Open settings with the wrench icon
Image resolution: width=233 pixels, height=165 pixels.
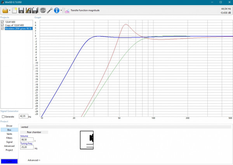pyautogui.click(x=50, y=10)
